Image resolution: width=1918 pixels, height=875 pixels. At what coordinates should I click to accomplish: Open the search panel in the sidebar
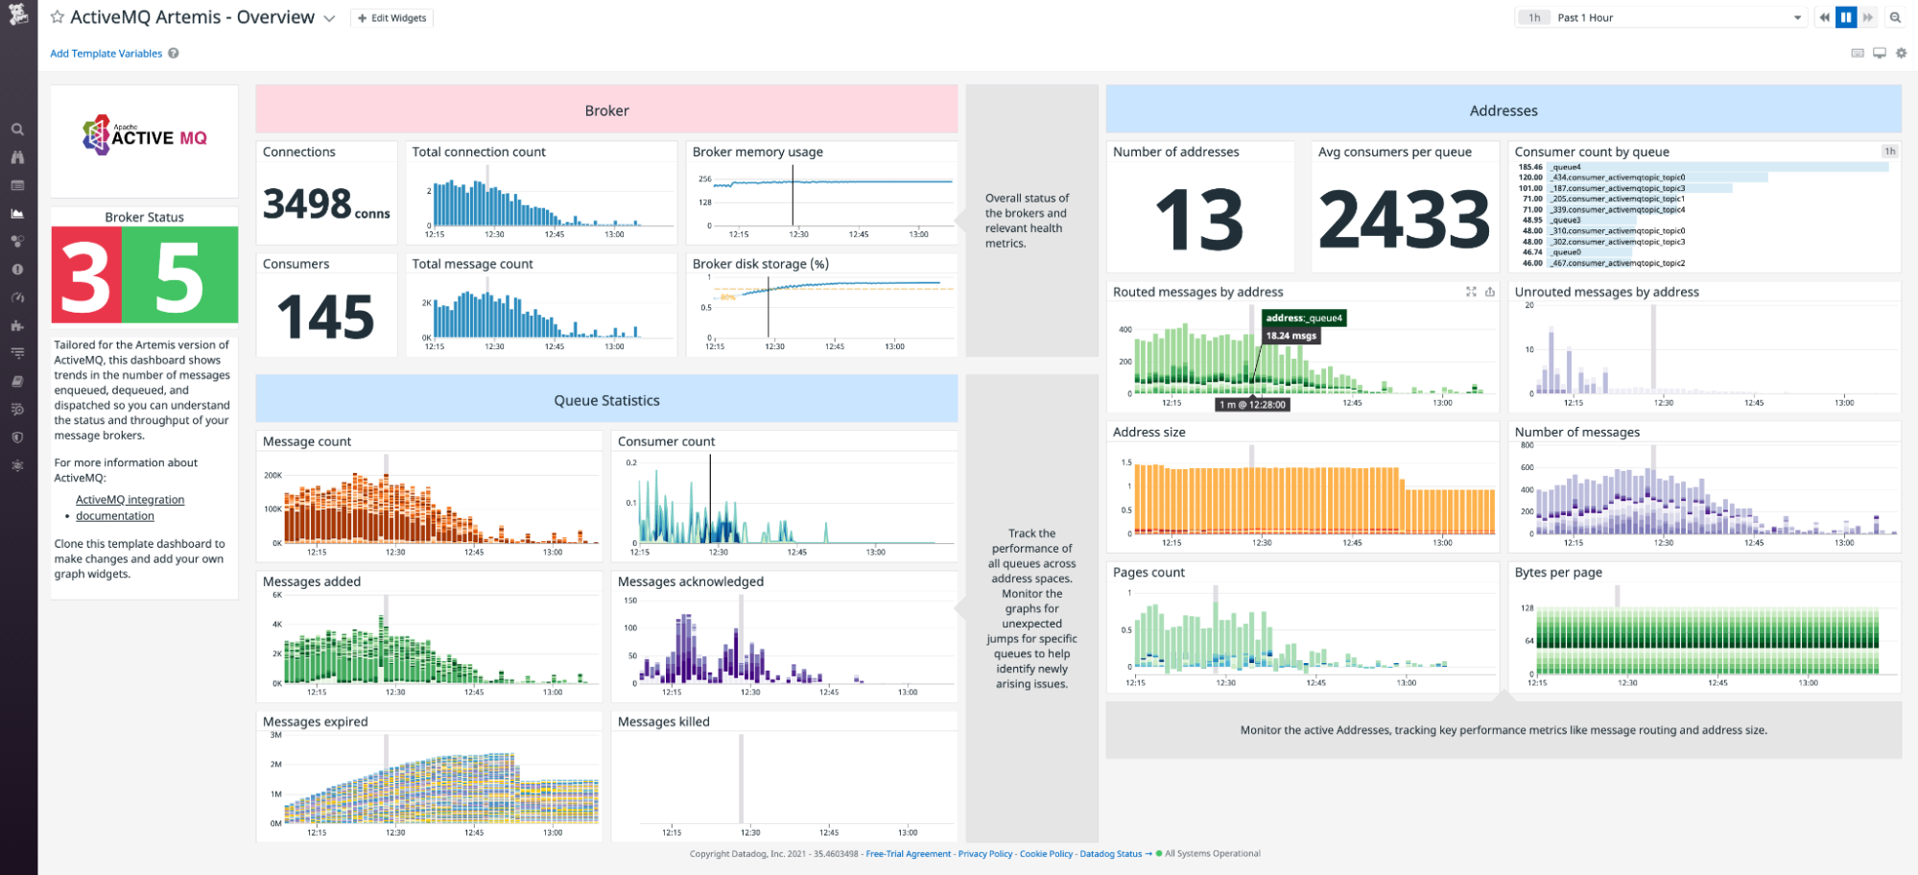(17, 129)
